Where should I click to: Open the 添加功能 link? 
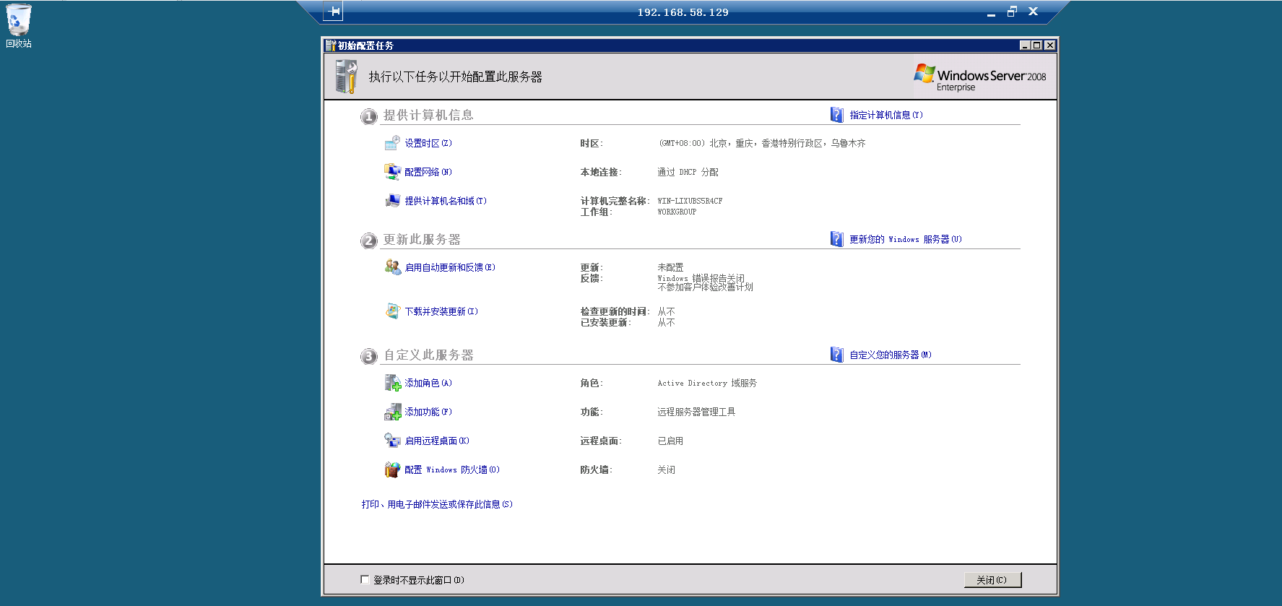pos(428,412)
